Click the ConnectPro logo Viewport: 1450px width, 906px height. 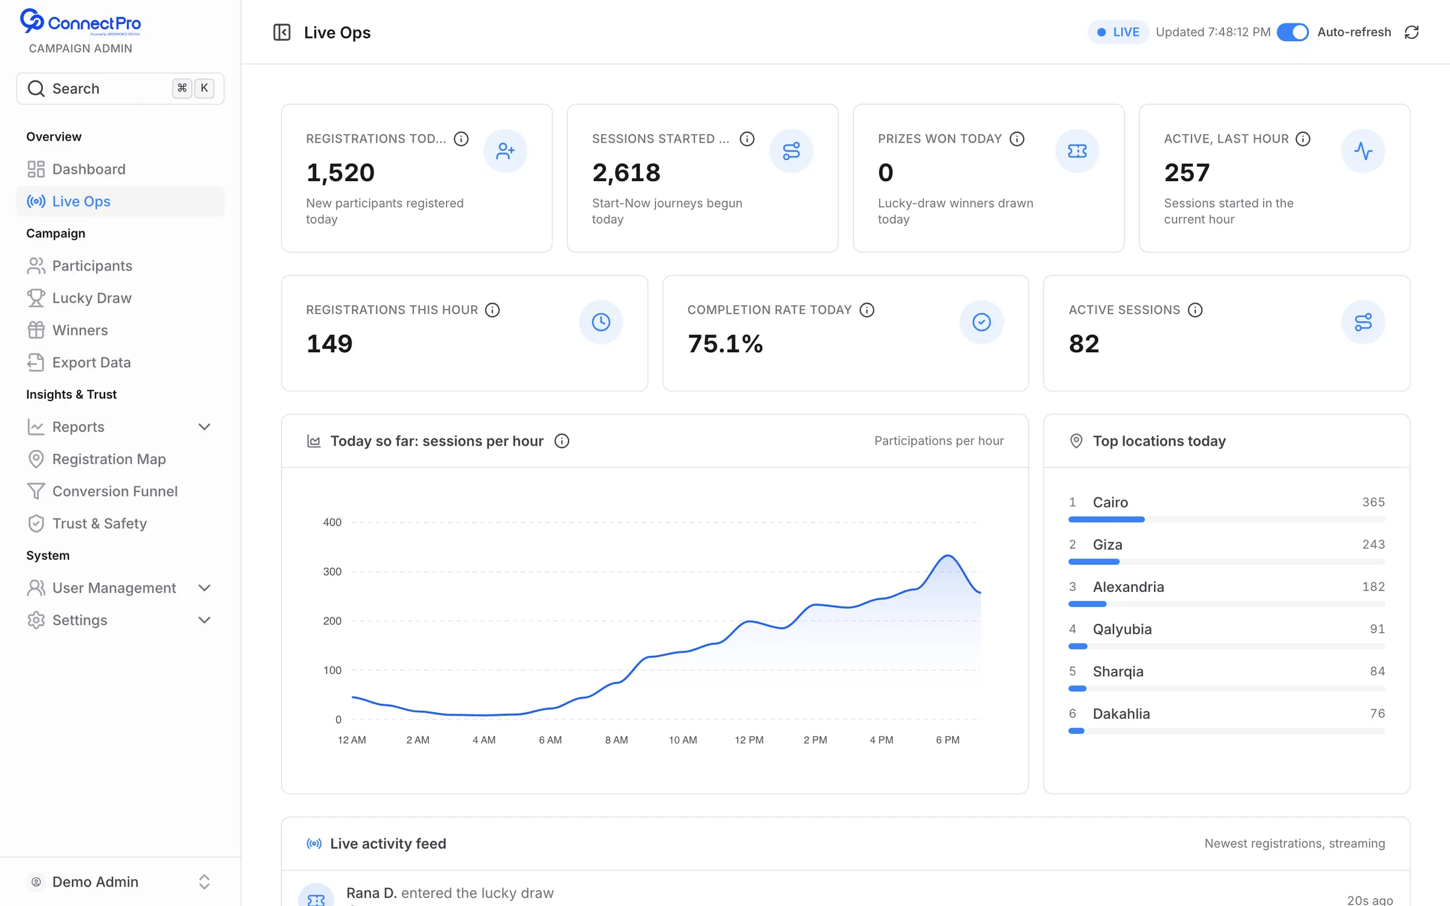80,22
